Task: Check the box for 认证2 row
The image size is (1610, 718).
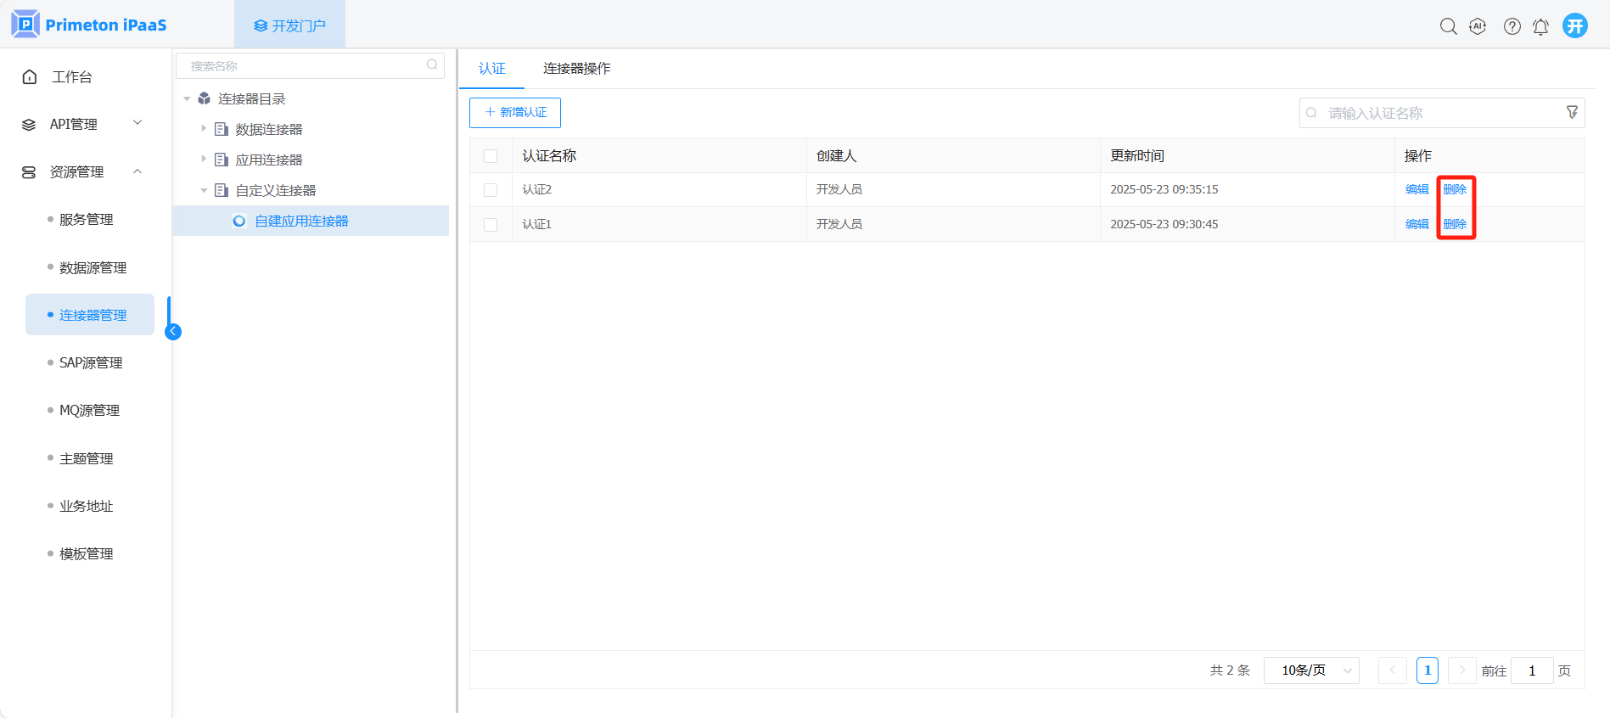Action: tap(491, 190)
